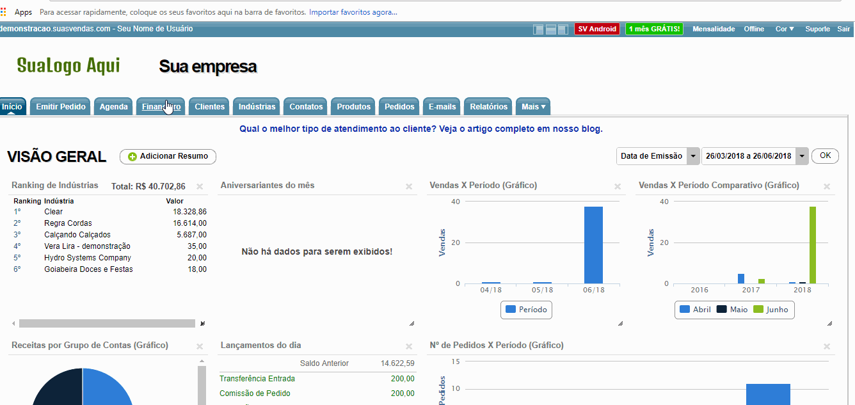Click the Offline link
The image size is (855, 405).
754,29
